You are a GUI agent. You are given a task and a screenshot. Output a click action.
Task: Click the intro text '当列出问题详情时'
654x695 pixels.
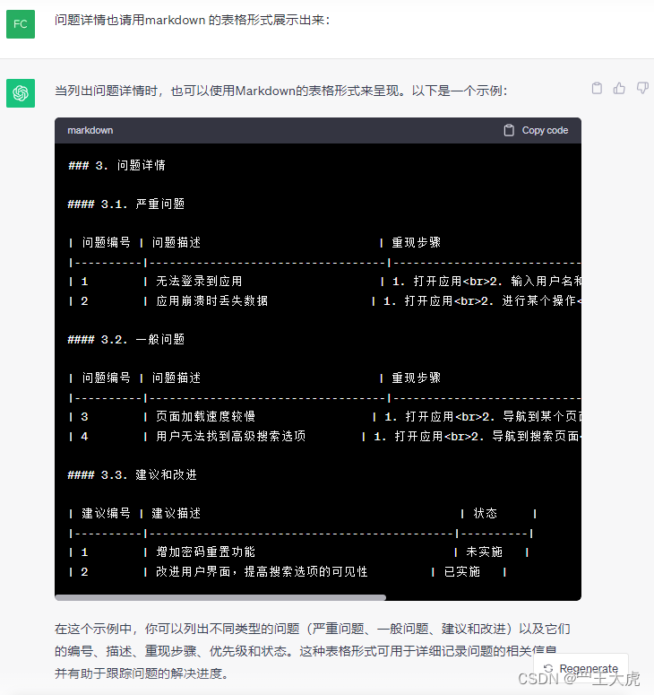[x=107, y=91]
